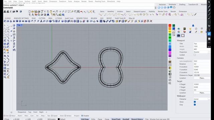Open the Polyhedra toolbar tab

point(173,4)
